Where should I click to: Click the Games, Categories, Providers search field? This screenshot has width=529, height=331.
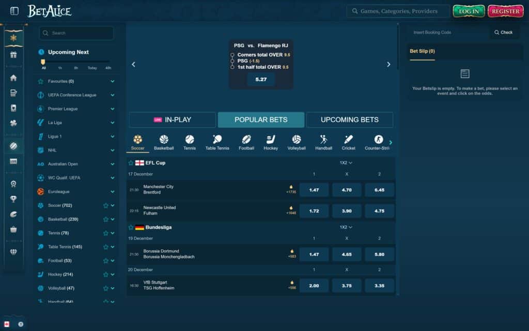pyautogui.click(x=398, y=10)
